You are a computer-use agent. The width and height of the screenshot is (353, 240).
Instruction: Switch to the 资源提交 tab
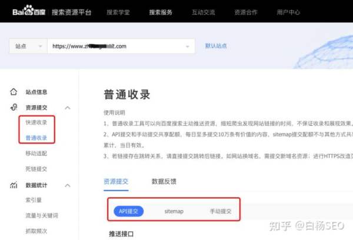click(116, 181)
